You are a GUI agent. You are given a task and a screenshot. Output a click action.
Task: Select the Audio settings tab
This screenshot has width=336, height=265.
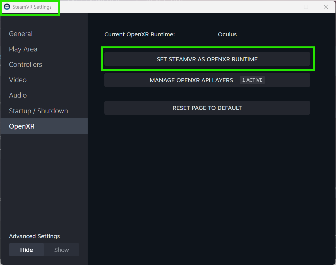[x=44, y=95]
